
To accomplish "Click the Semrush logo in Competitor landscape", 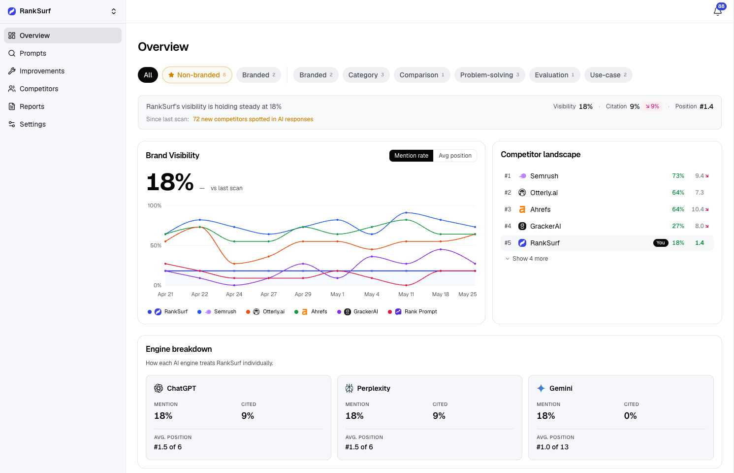I will [522, 176].
